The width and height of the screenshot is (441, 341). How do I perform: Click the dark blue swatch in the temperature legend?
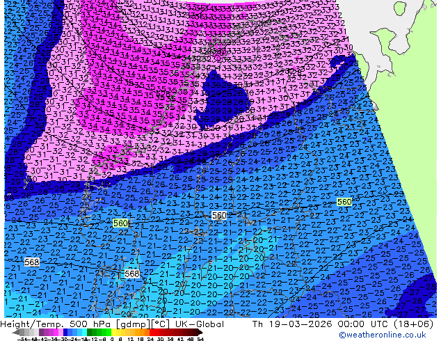(x=65, y=333)
